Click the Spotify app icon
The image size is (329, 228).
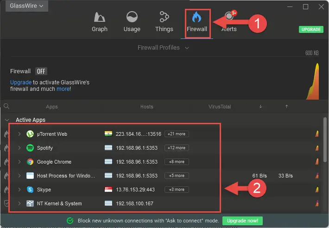[x=30, y=148]
